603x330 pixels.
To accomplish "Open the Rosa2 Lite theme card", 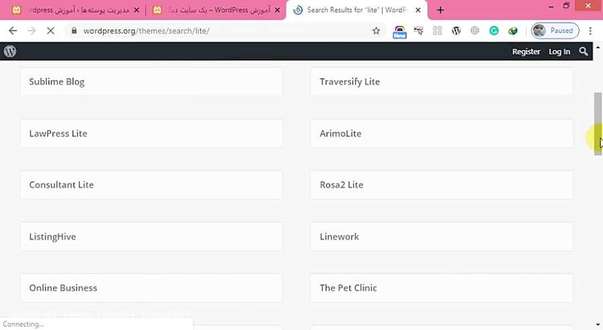I will click(442, 185).
